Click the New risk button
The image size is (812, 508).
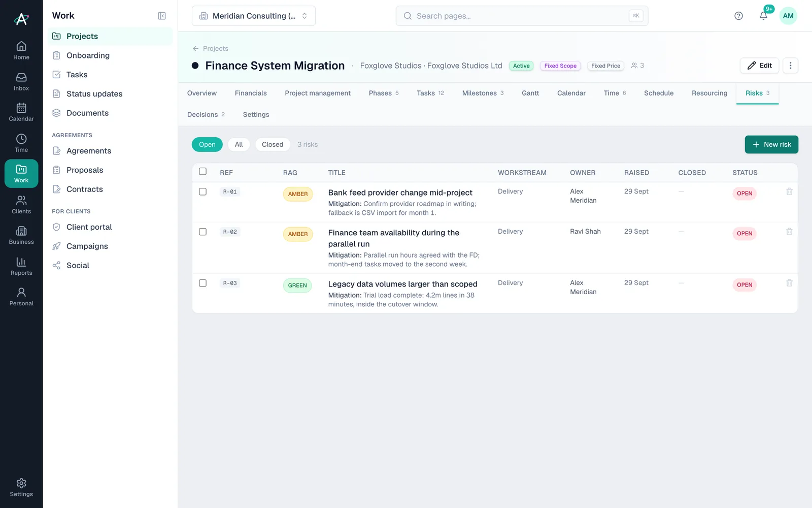771,144
